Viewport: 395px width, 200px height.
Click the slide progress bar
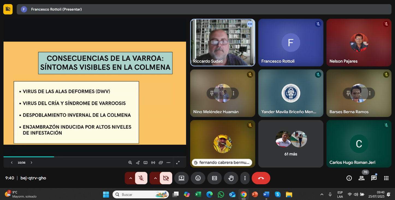tap(94, 157)
